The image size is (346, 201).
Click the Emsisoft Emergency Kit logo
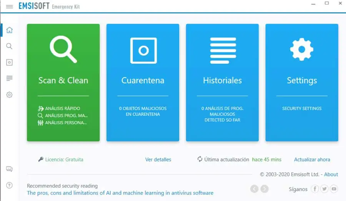(x=49, y=6)
